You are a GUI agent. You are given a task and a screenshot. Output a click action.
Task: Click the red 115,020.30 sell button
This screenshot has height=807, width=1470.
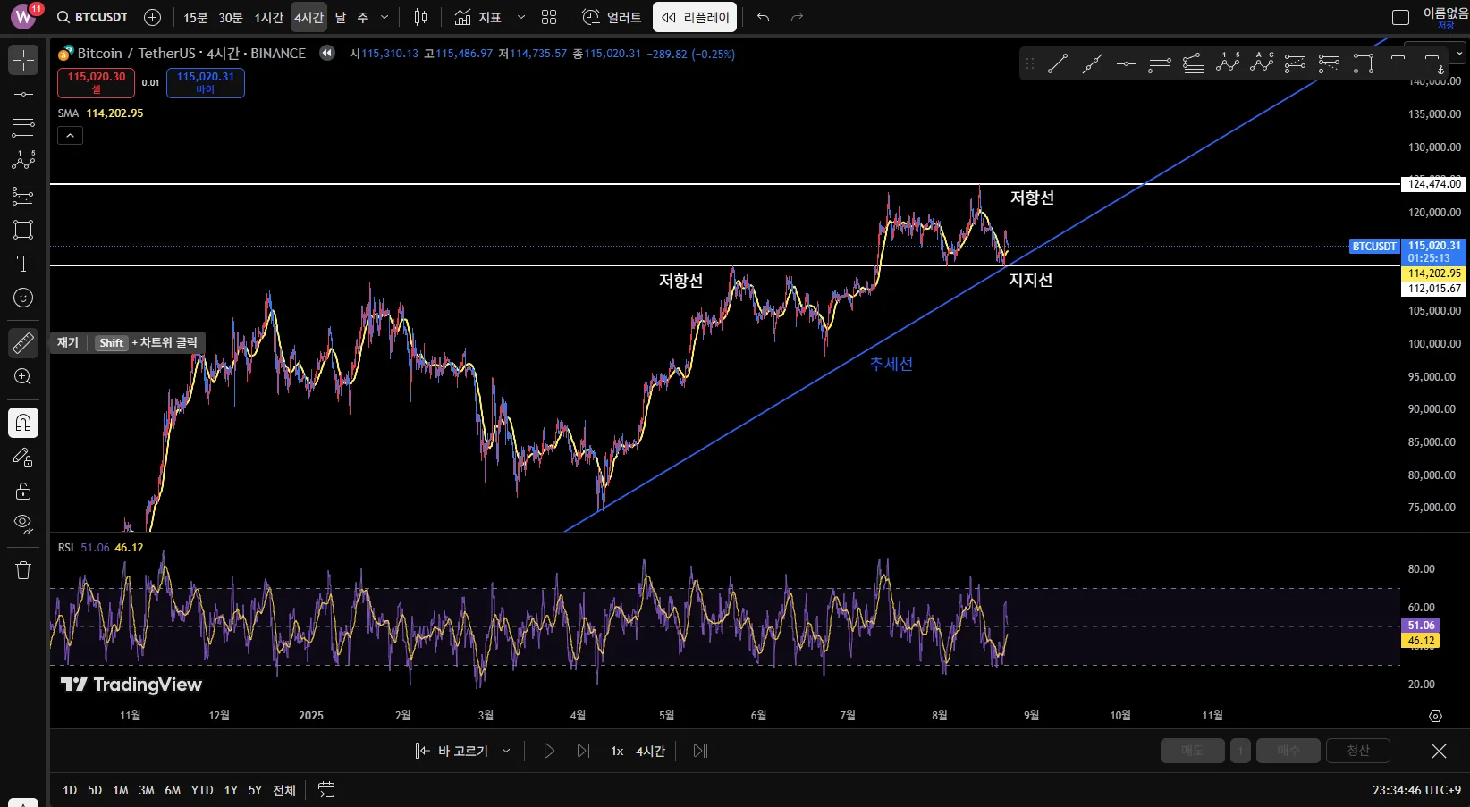tap(97, 82)
